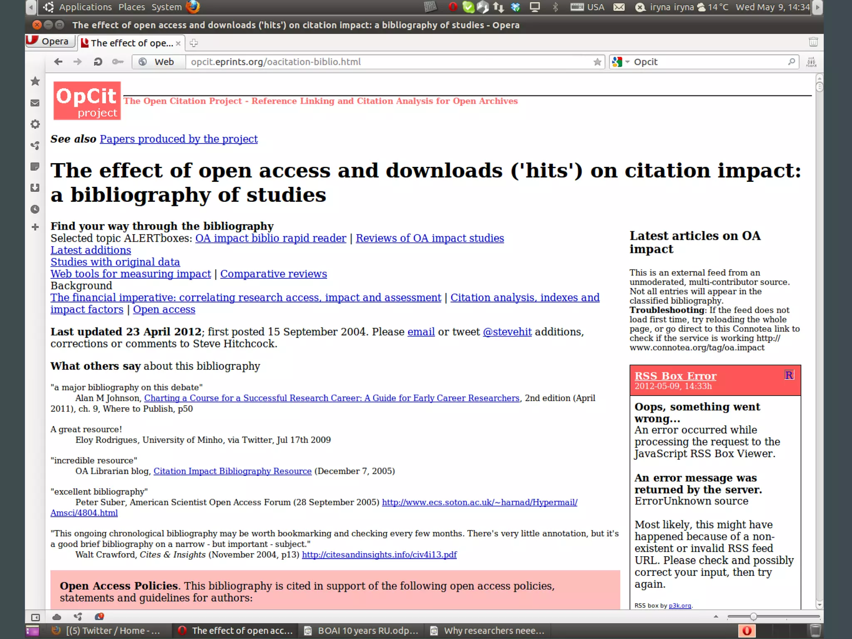Click the reload page button
The height and width of the screenshot is (639, 852).
pos(98,62)
